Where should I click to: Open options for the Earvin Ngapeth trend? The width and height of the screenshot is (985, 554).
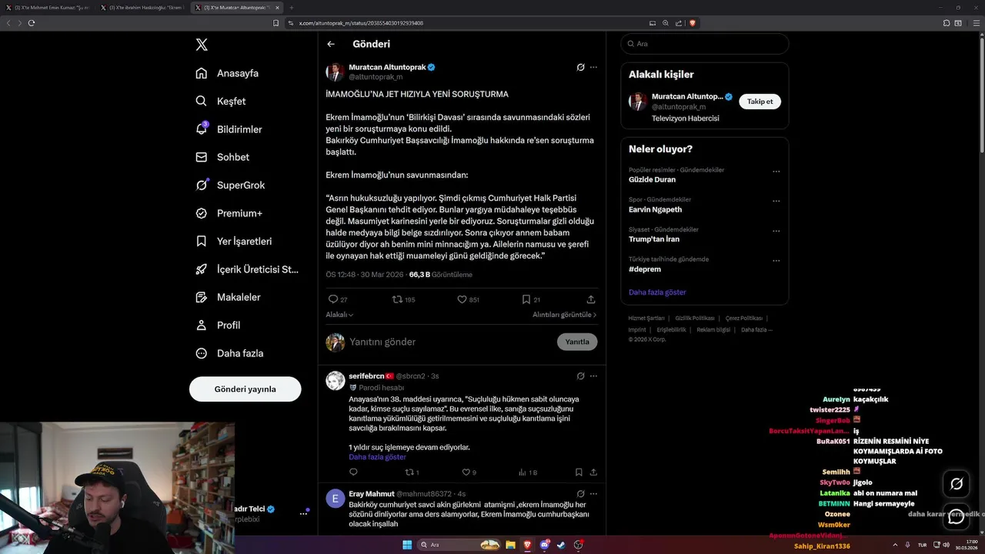(x=776, y=202)
